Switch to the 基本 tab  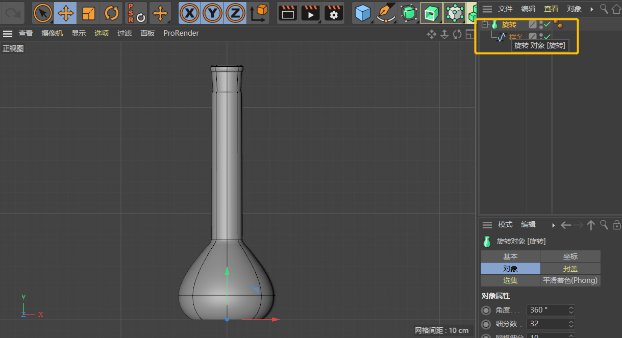coord(511,256)
